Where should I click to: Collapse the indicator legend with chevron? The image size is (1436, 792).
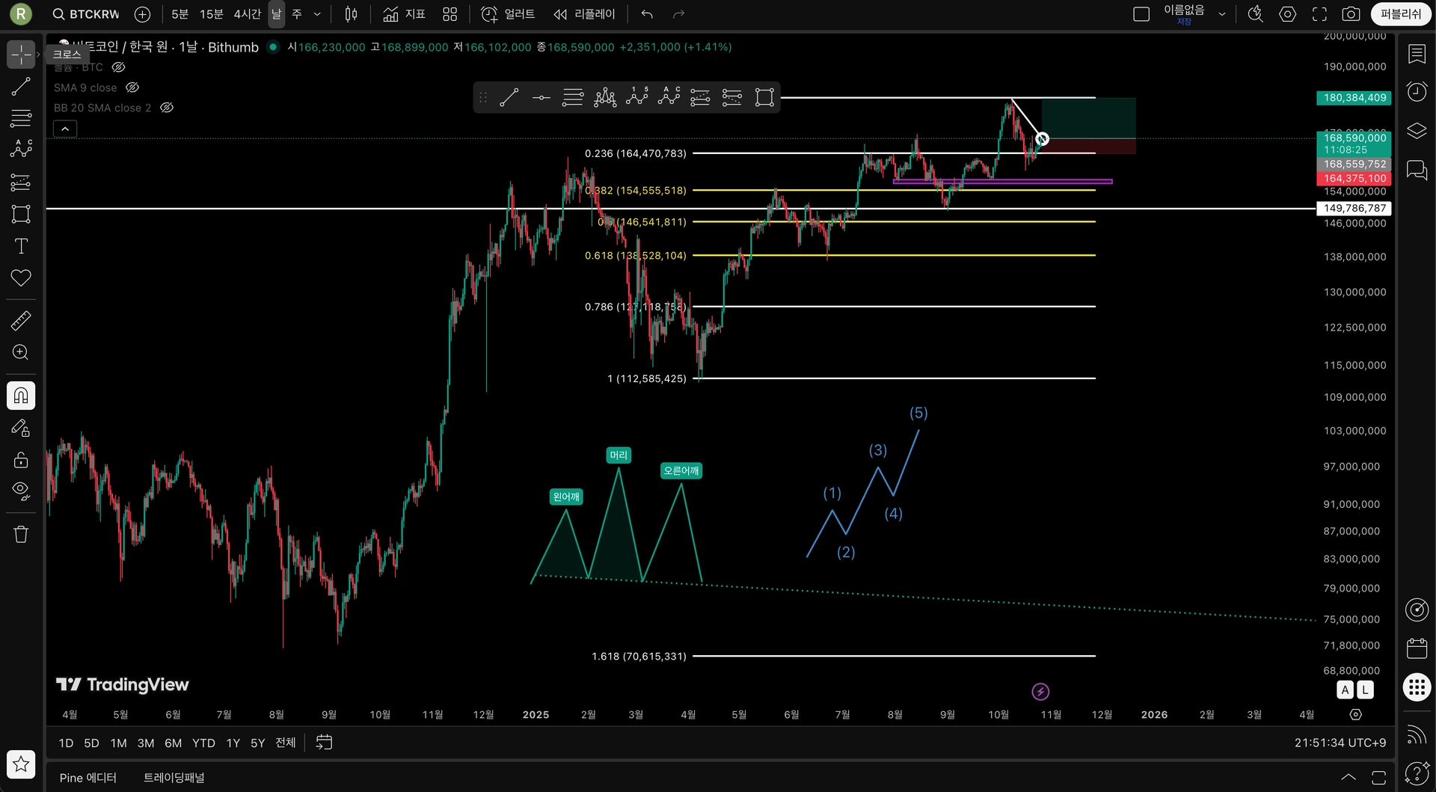[x=65, y=129]
